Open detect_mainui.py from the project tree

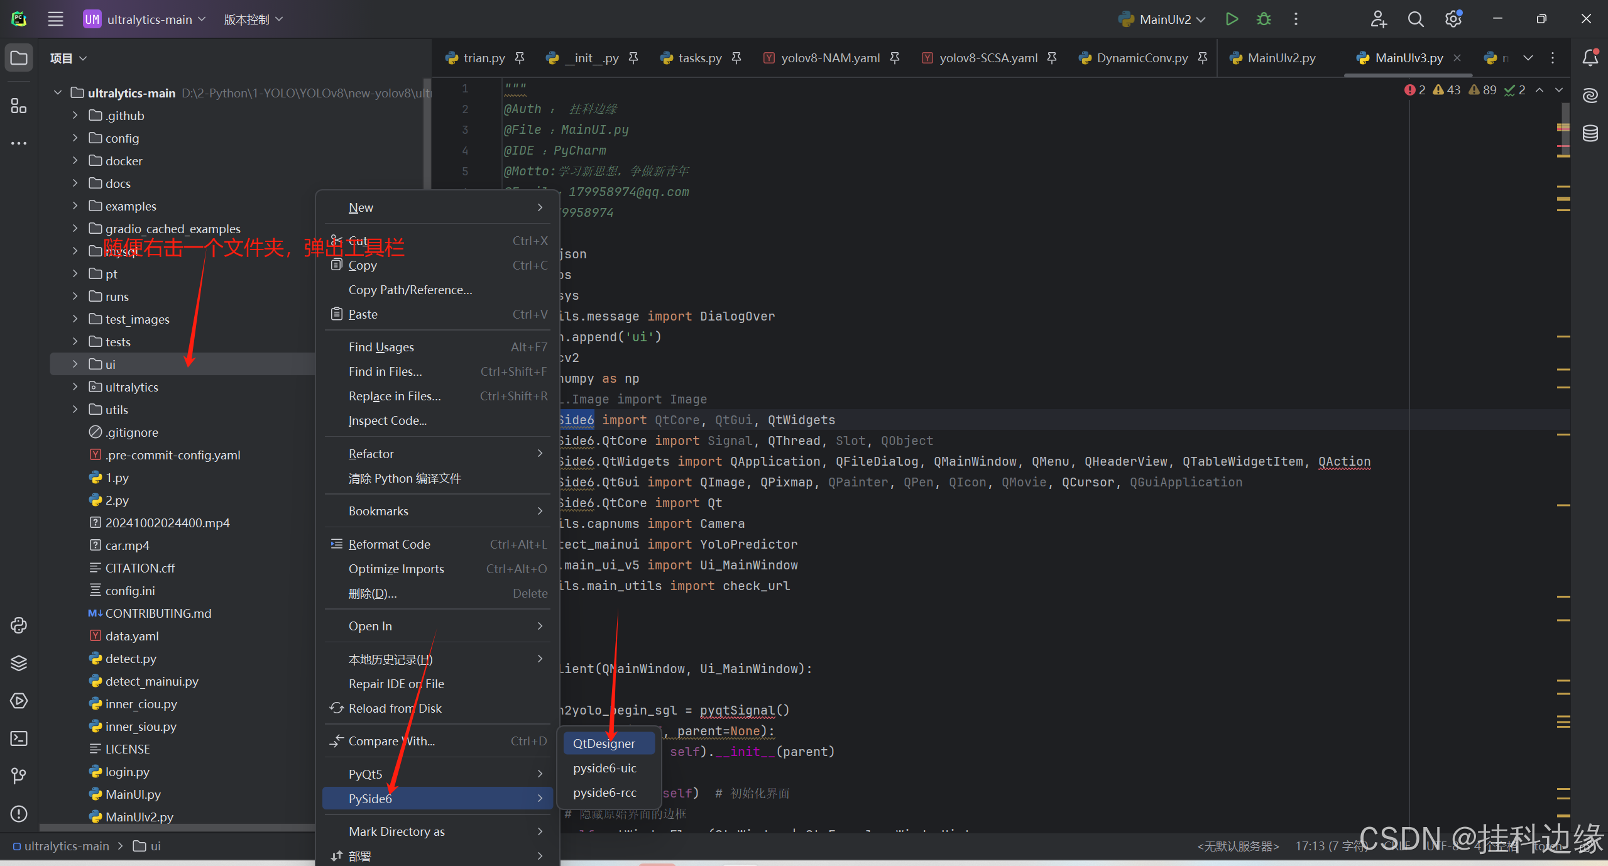point(151,681)
